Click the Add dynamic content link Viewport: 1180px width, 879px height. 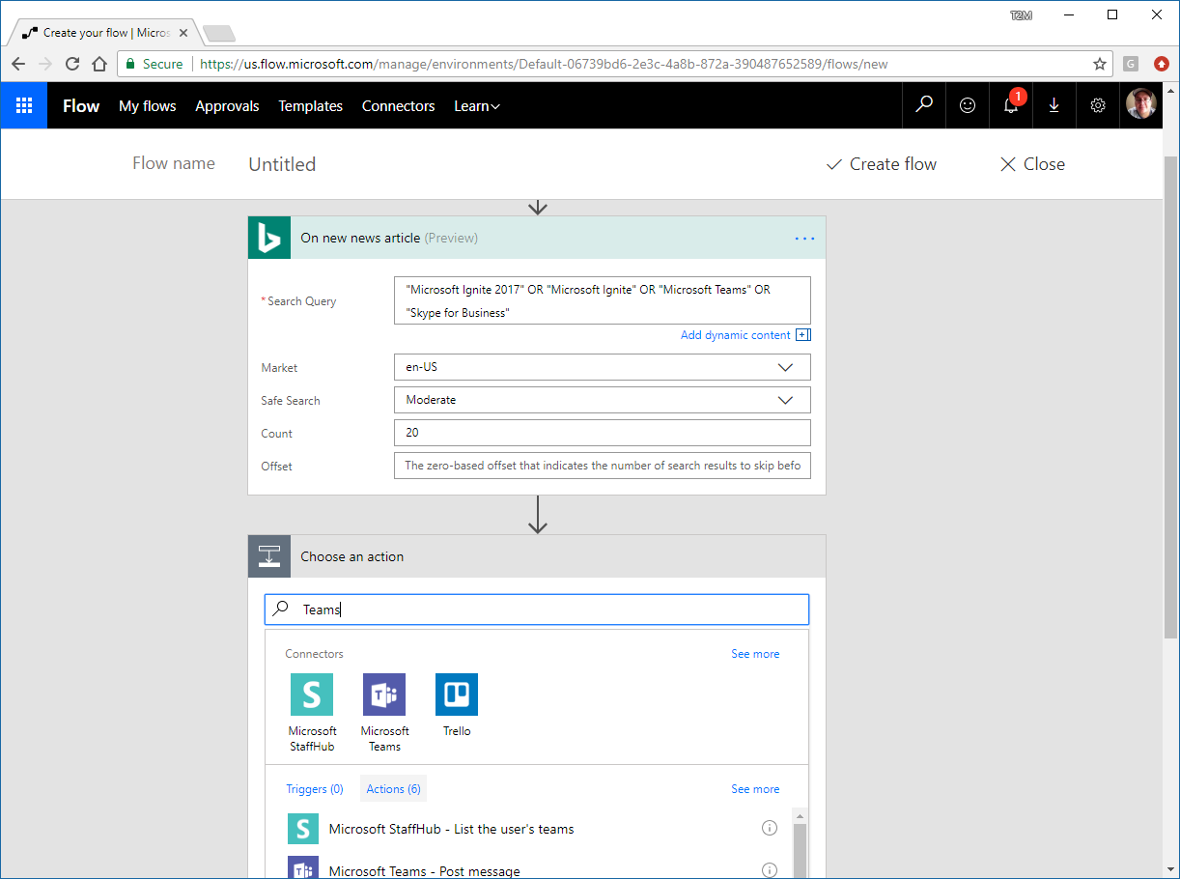pyautogui.click(x=736, y=334)
